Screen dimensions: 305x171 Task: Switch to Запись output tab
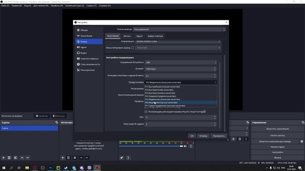tap(127, 36)
